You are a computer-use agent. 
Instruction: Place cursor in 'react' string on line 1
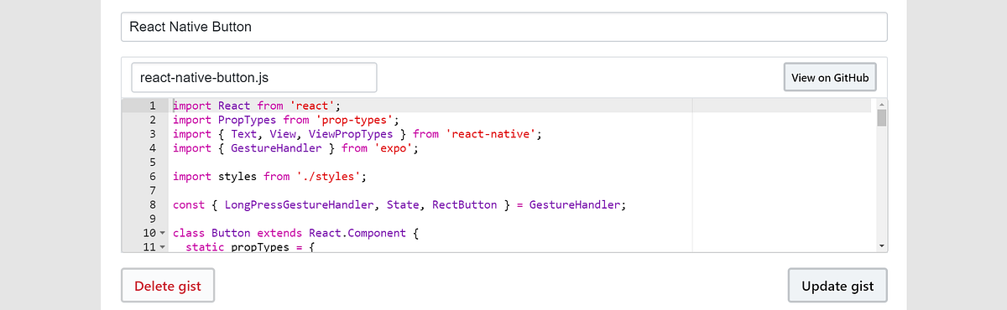(312, 106)
